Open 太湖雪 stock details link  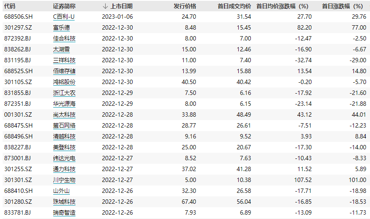[61, 50]
